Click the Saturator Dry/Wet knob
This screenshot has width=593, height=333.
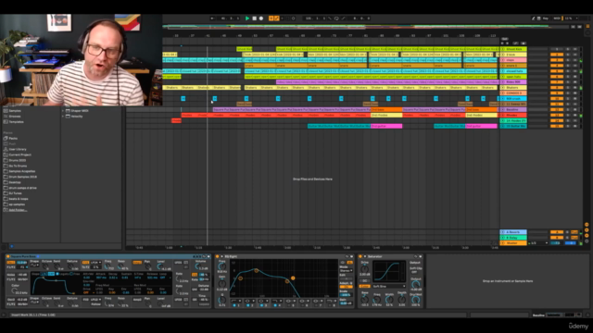click(x=416, y=300)
